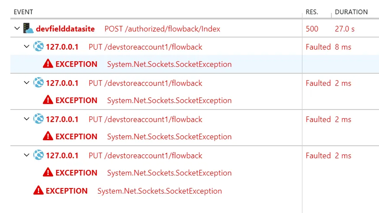Click the 27.0 s duration value
Screen dimensions: 379x213
point(345,29)
